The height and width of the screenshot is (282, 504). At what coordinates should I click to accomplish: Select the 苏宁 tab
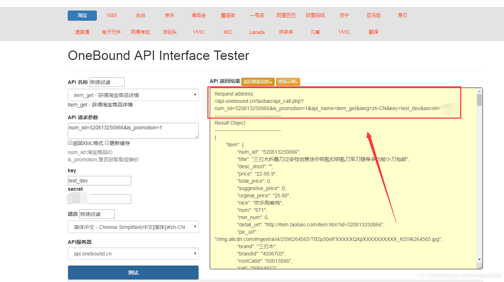coord(344,16)
